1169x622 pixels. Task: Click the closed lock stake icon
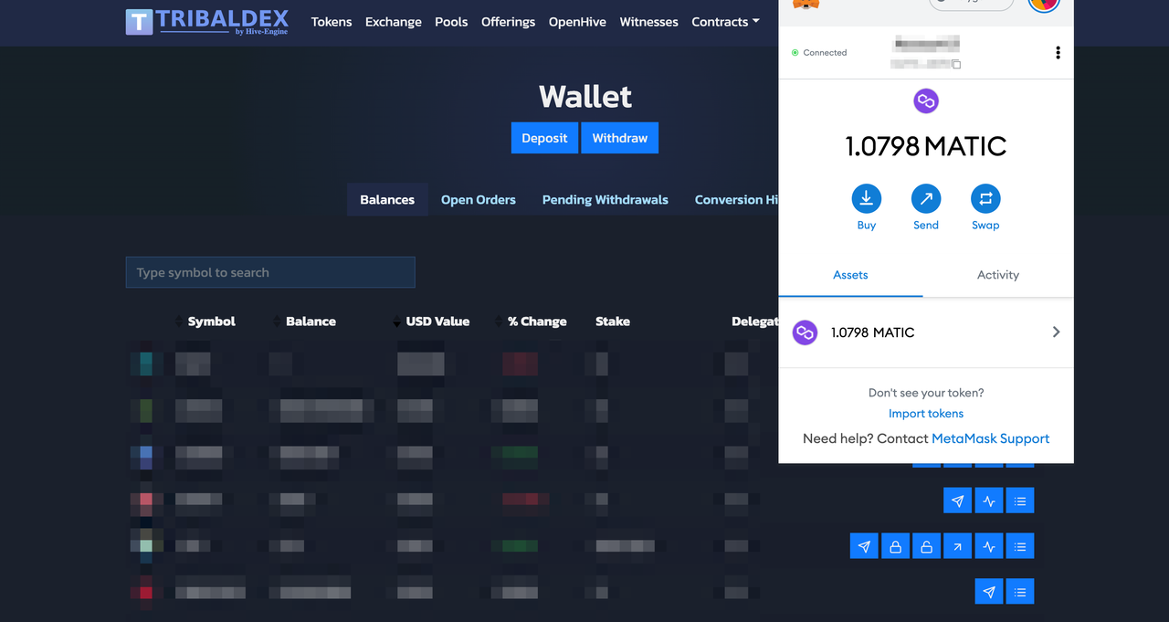pyautogui.click(x=896, y=546)
